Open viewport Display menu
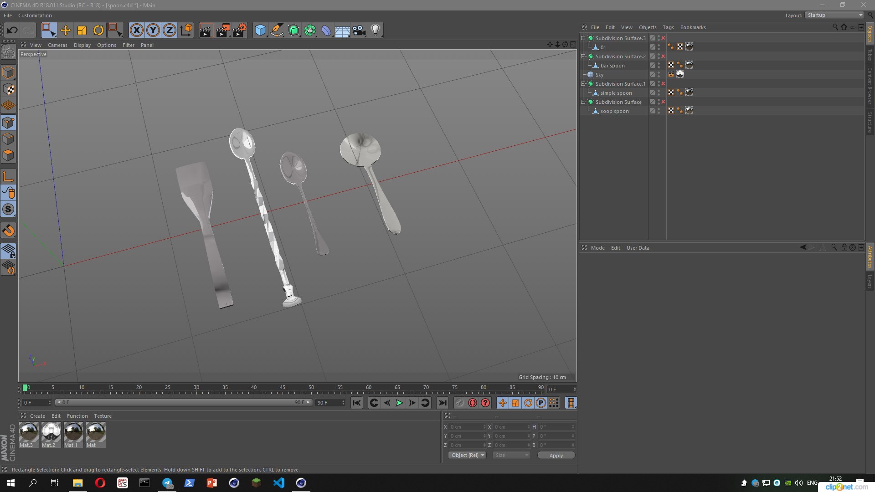The width and height of the screenshot is (875, 492). point(82,45)
